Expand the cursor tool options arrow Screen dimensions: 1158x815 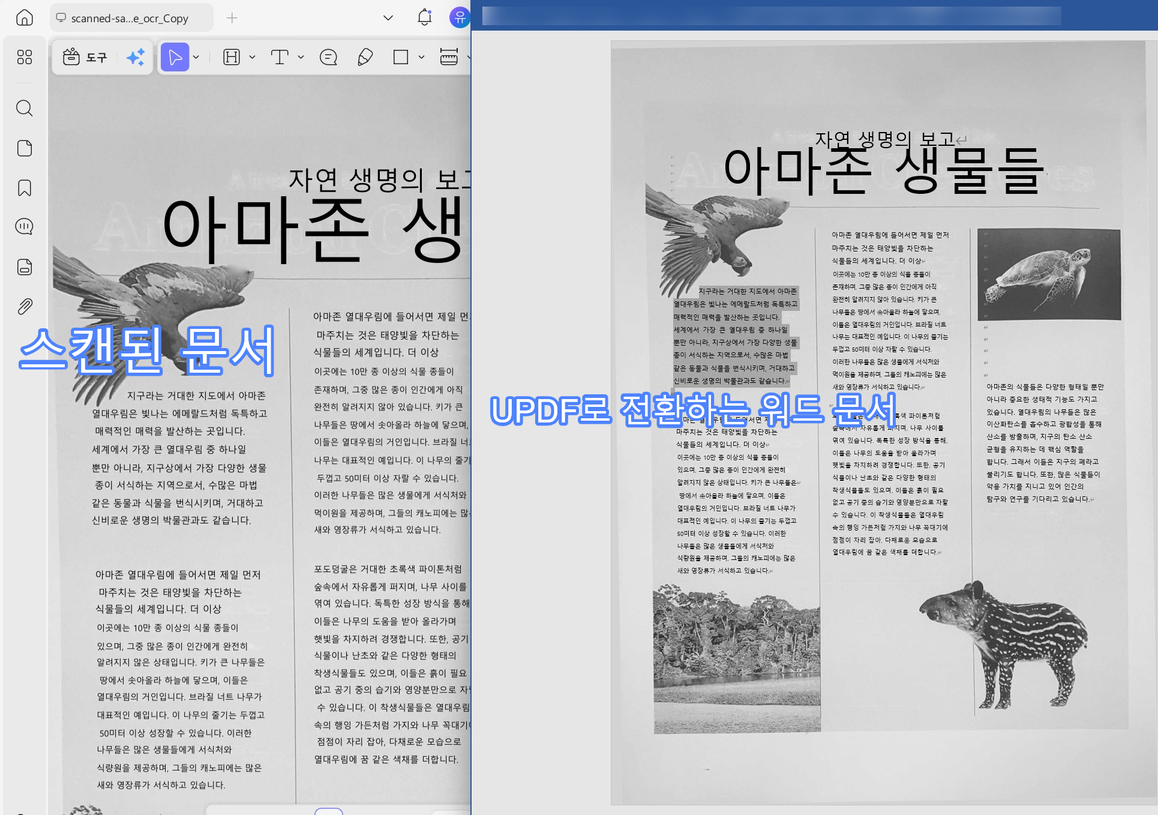tap(196, 57)
